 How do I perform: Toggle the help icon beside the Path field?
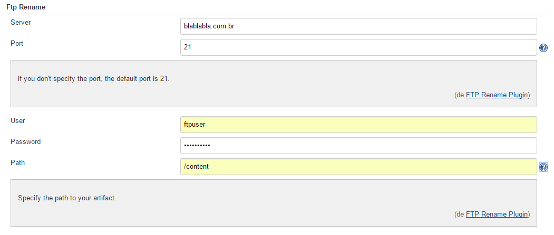pos(543,167)
